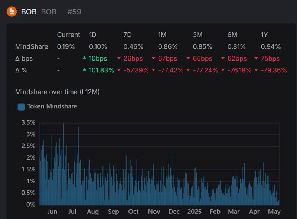This screenshot has height=219, width=297.
Task: Select the 7D column header
Action: coord(128,35)
